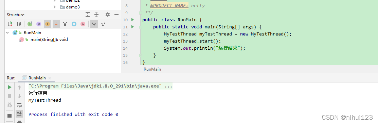Click the debug rerun bug icon
This screenshot has width=378, height=123.
point(10,105)
